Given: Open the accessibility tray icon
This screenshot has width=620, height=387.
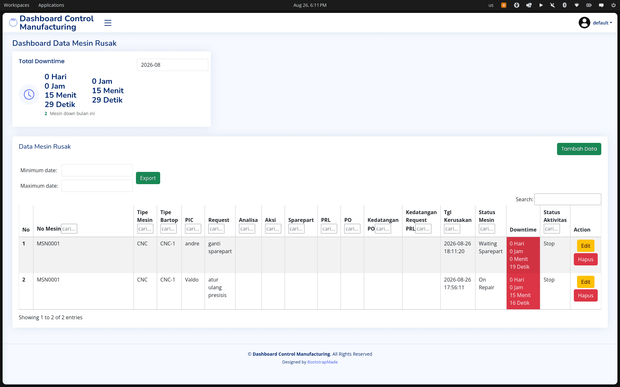Looking at the screenshot, I should [516, 5].
